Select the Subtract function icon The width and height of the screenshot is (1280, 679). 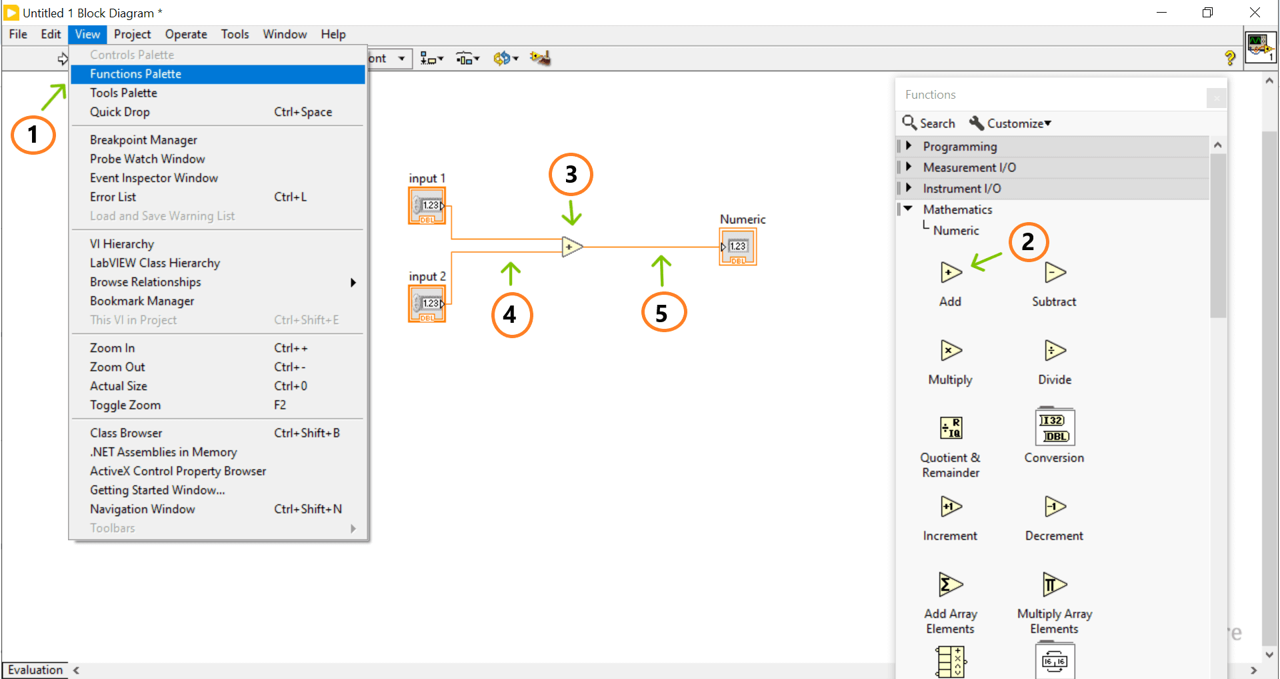click(1054, 273)
